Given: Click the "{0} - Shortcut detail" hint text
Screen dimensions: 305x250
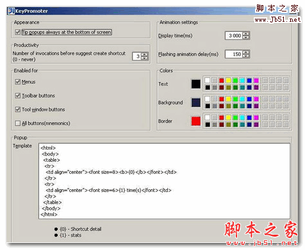Looking at the screenshot, I should [x=81, y=229].
